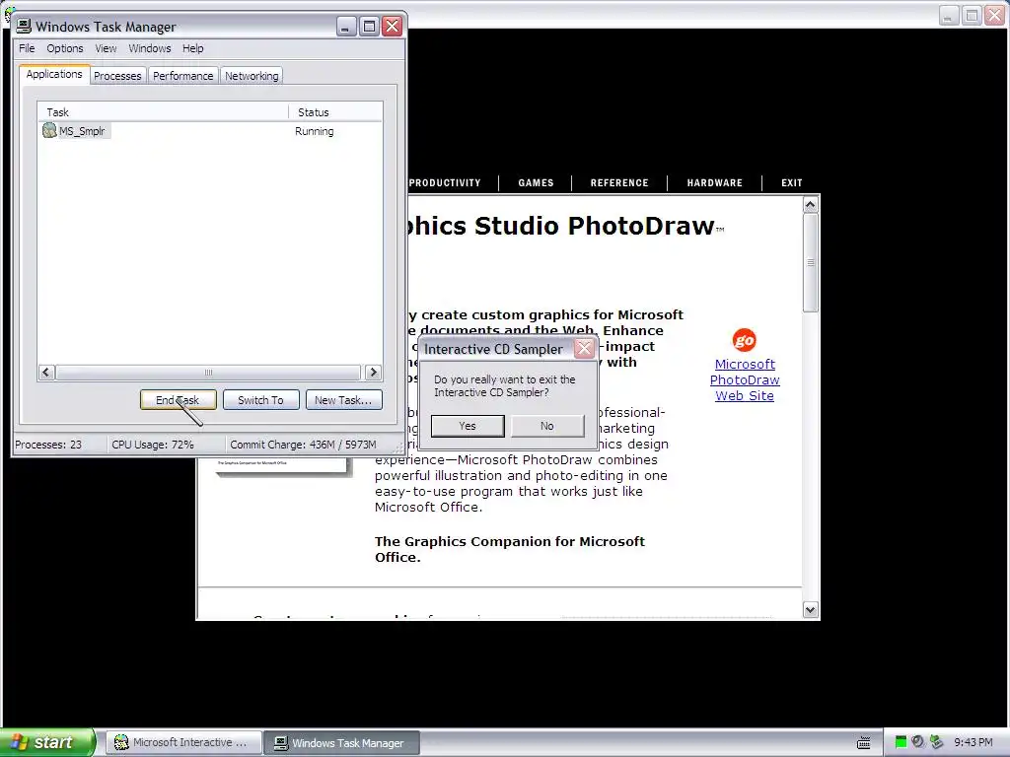Click task list right scroll arrow

point(373,372)
